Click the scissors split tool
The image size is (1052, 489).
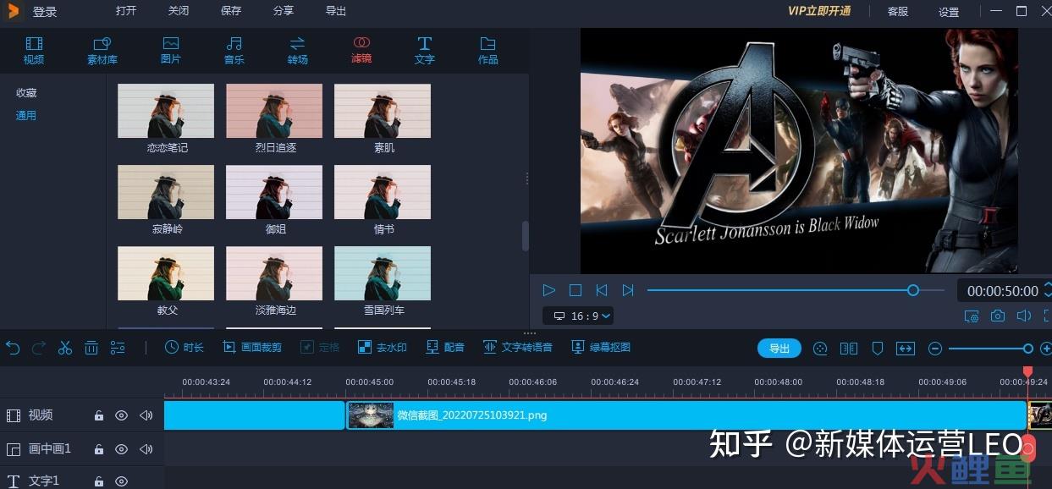point(65,348)
